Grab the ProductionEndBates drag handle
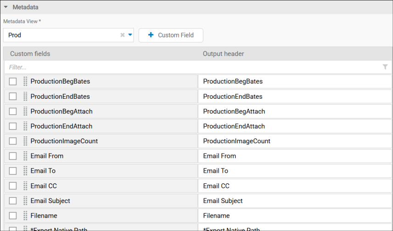Image resolution: width=393 pixels, height=231 pixels. click(x=25, y=96)
